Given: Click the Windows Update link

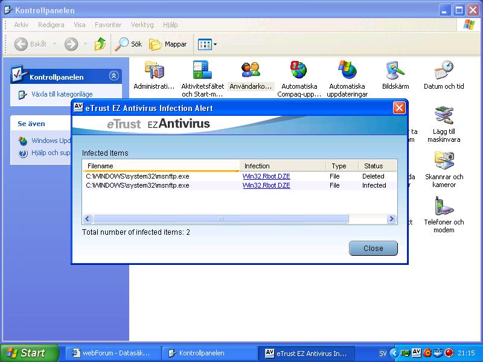Looking at the screenshot, I should (51, 141).
